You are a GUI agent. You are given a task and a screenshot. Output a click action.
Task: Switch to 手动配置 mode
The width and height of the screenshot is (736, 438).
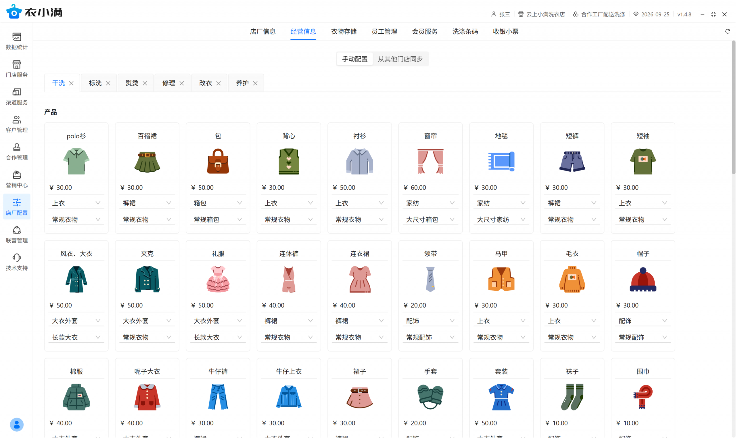pyautogui.click(x=354, y=59)
